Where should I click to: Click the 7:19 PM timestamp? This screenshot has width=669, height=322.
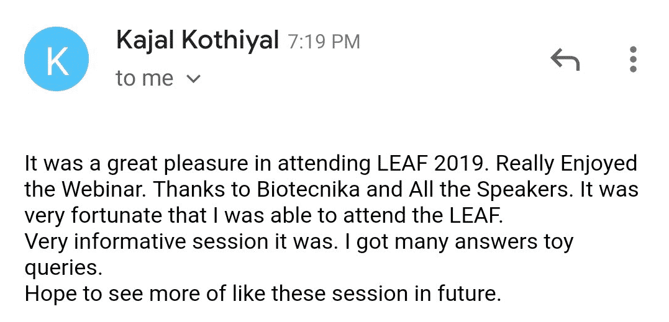coord(324,42)
